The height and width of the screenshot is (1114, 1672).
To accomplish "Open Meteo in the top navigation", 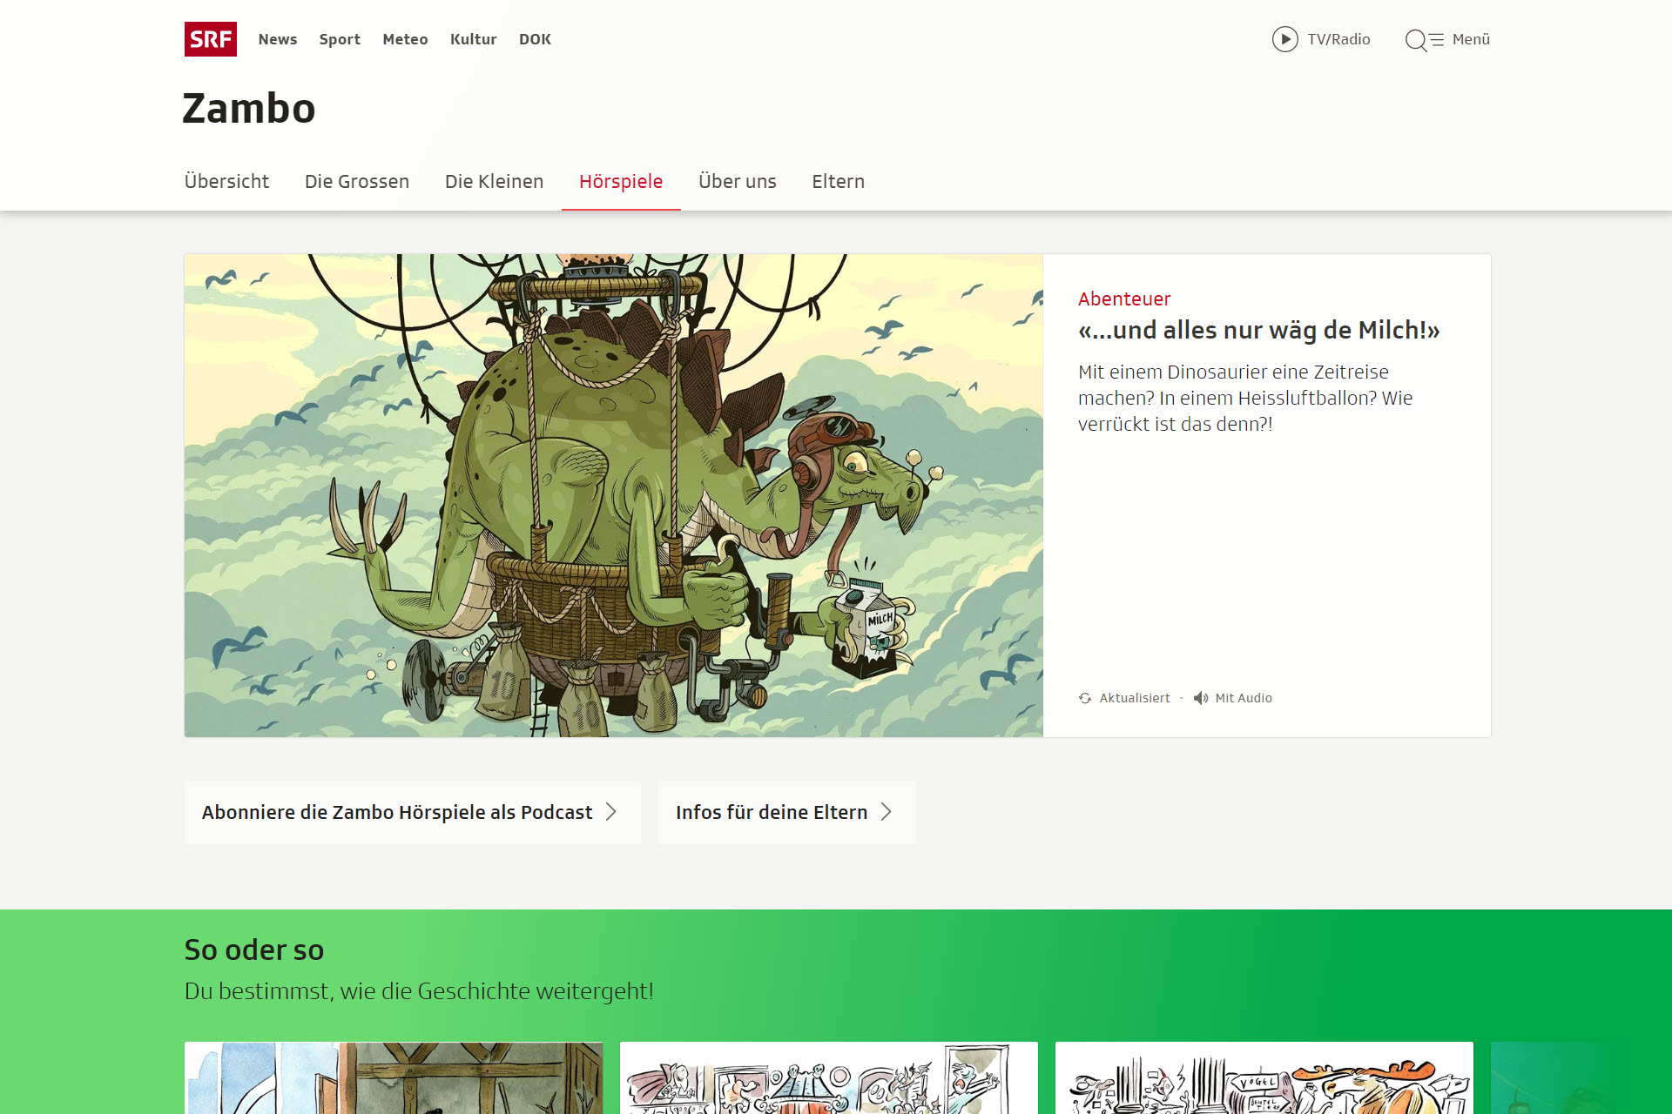I will [x=405, y=39].
